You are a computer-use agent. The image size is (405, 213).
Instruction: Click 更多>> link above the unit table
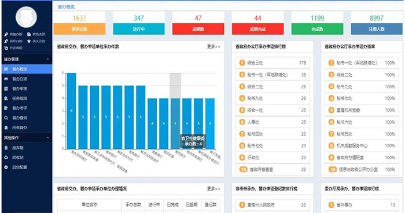pos(213,189)
